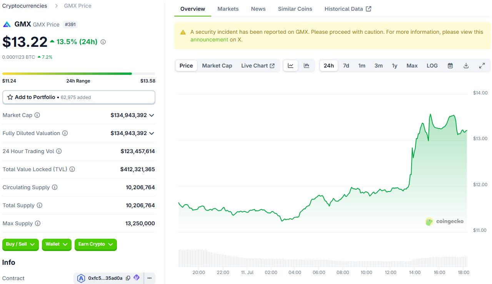
Task: Click the price chart line area
Action: [x=323, y=173]
